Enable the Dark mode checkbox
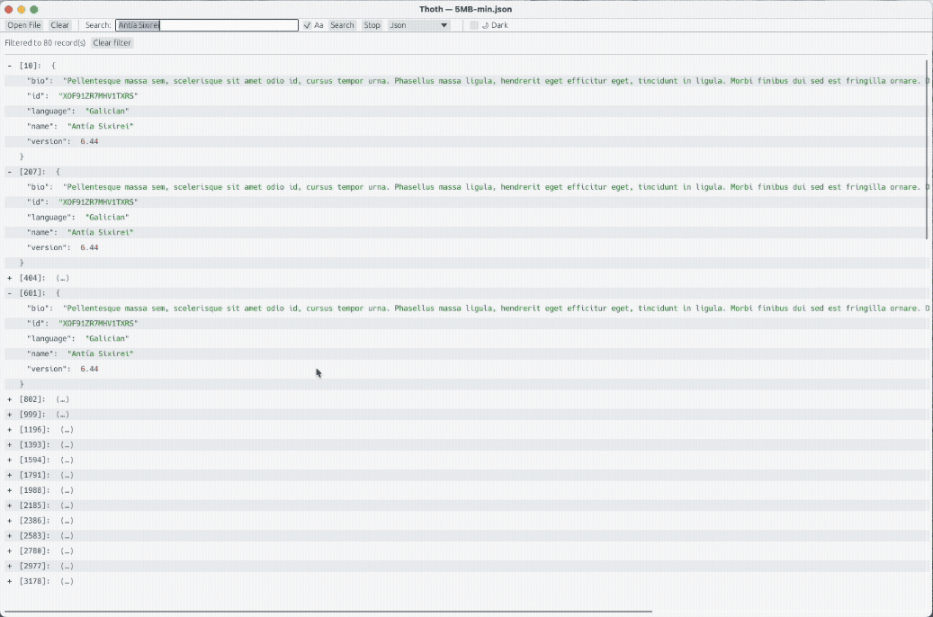Image resolution: width=933 pixels, height=617 pixels. (473, 25)
